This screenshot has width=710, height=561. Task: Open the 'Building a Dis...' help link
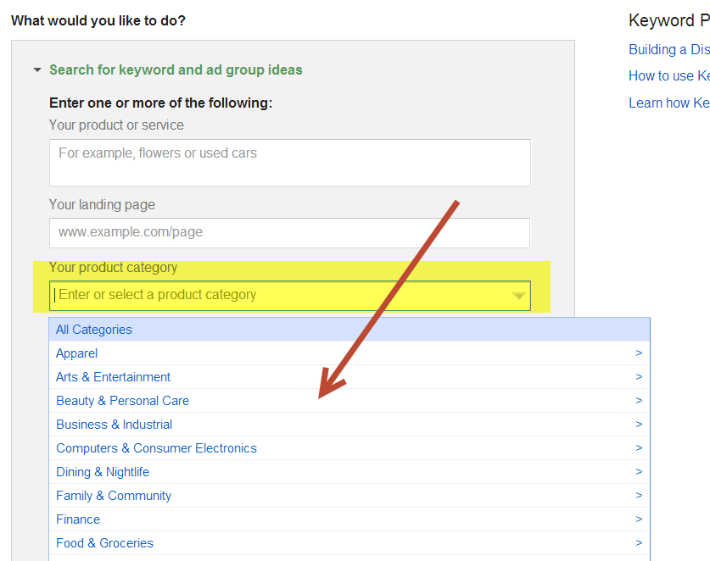click(668, 50)
